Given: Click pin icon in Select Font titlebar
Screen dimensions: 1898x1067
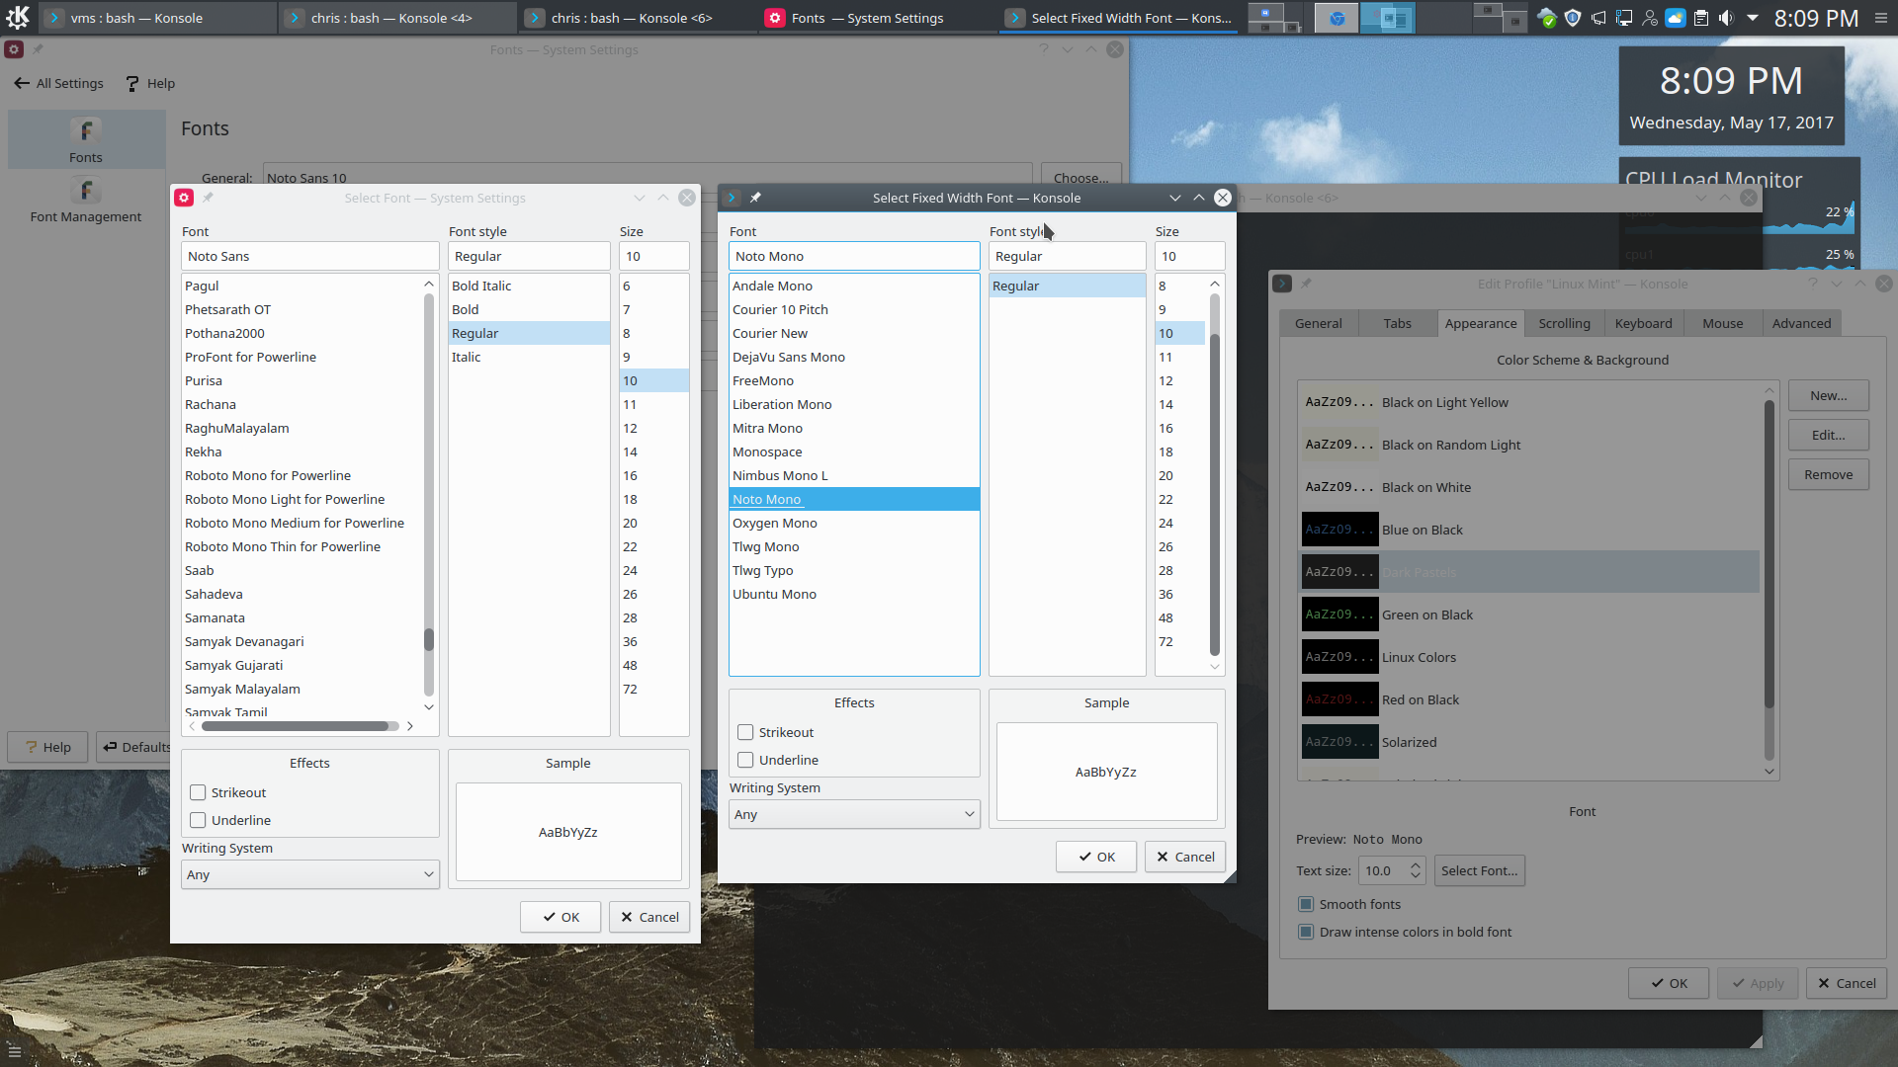Looking at the screenshot, I should point(208,198).
